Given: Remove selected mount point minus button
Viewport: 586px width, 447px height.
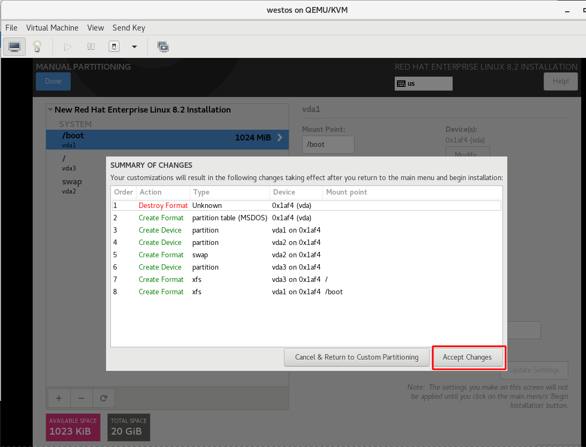Looking at the screenshot, I should click(81, 398).
